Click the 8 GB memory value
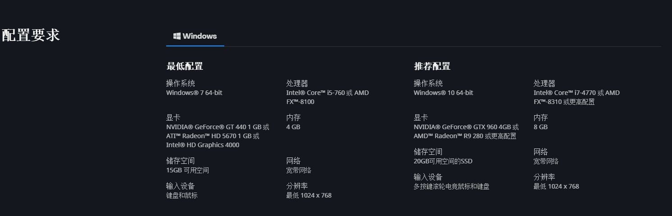Image resolution: width=672 pixels, height=216 pixels. click(x=541, y=127)
